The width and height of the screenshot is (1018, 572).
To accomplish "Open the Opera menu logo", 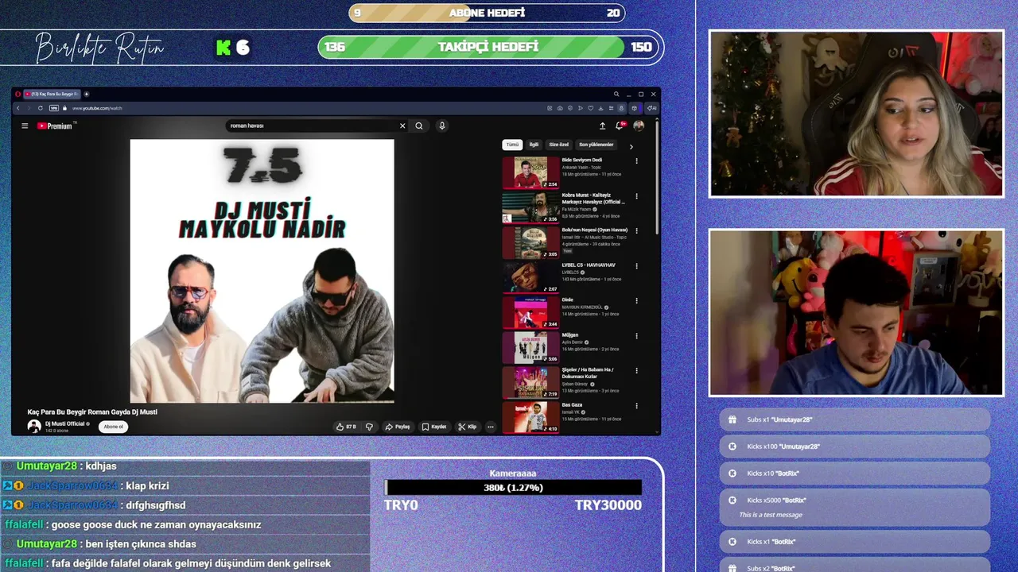I will point(17,94).
